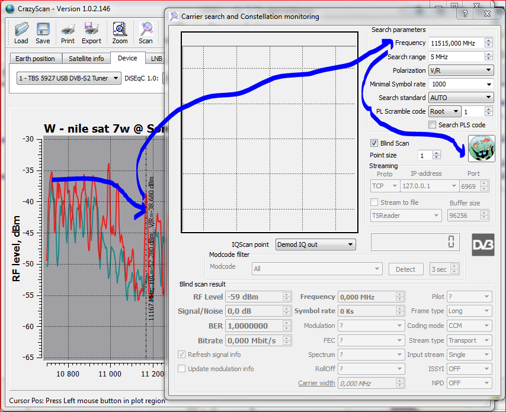This screenshot has width=506, height=412.
Task: Start search with the fish bowl icon
Action: click(481, 148)
